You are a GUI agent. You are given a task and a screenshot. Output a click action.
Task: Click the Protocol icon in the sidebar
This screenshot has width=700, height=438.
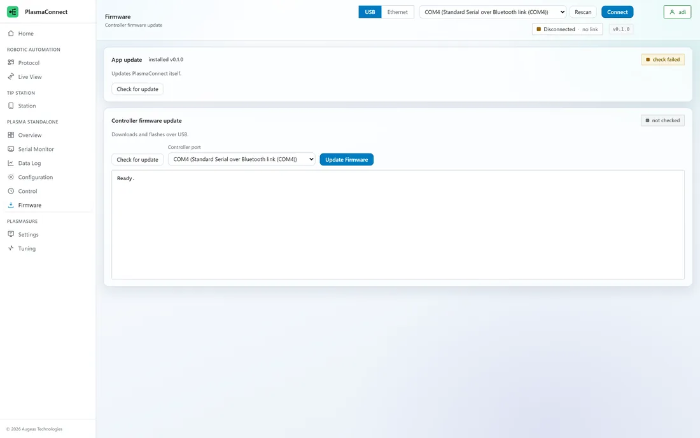[11, 62]
